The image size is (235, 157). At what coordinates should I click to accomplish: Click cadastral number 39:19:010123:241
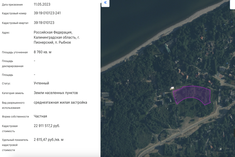click(x=47, y=13)
